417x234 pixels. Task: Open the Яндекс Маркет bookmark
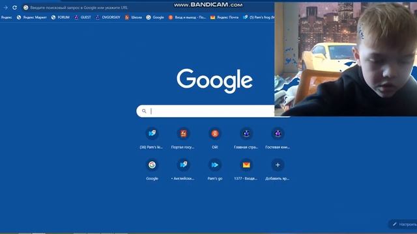coord(32,18)
